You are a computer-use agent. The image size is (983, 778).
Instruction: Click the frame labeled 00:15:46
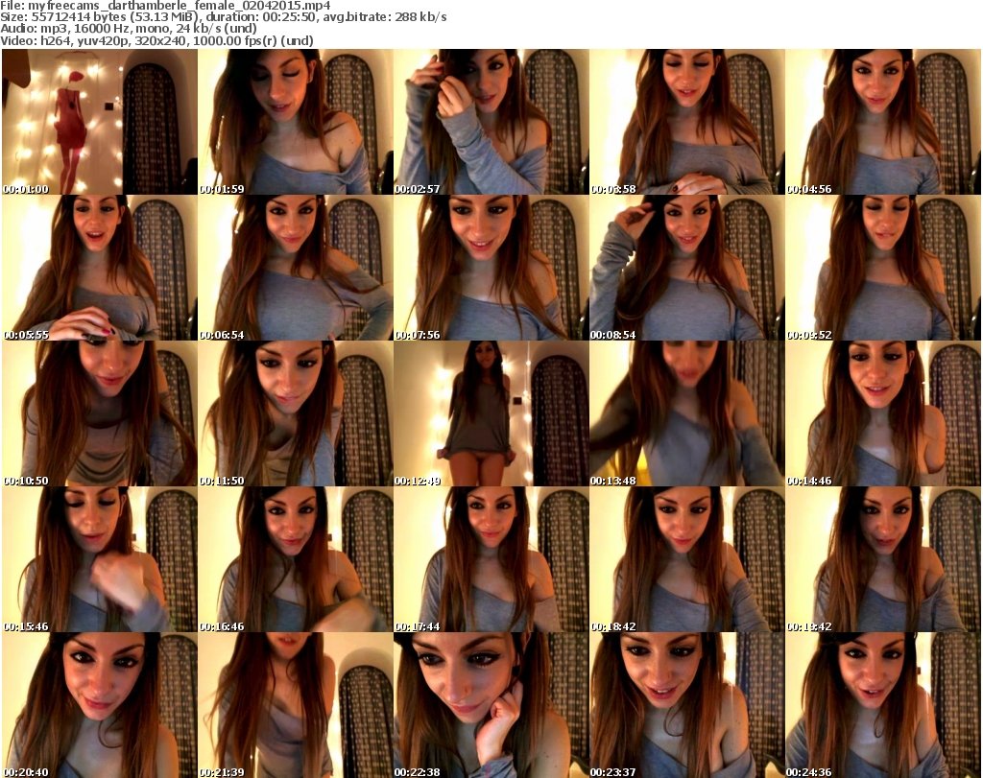(x=100, y=559)
